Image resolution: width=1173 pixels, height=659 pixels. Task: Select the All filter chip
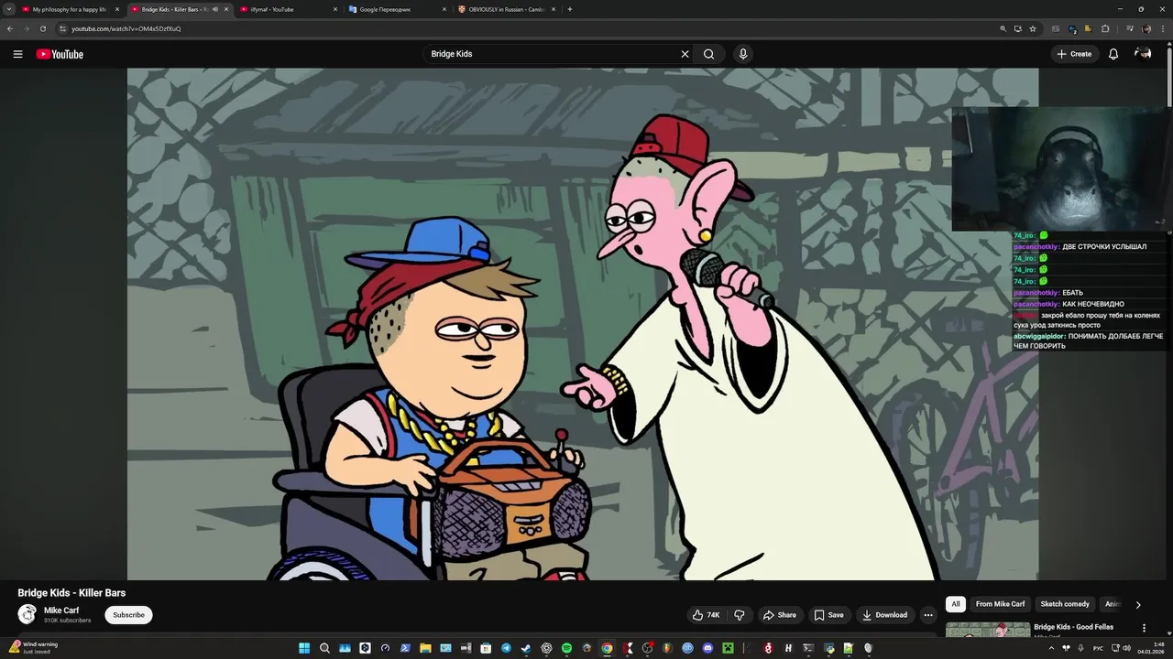[956, 604]
